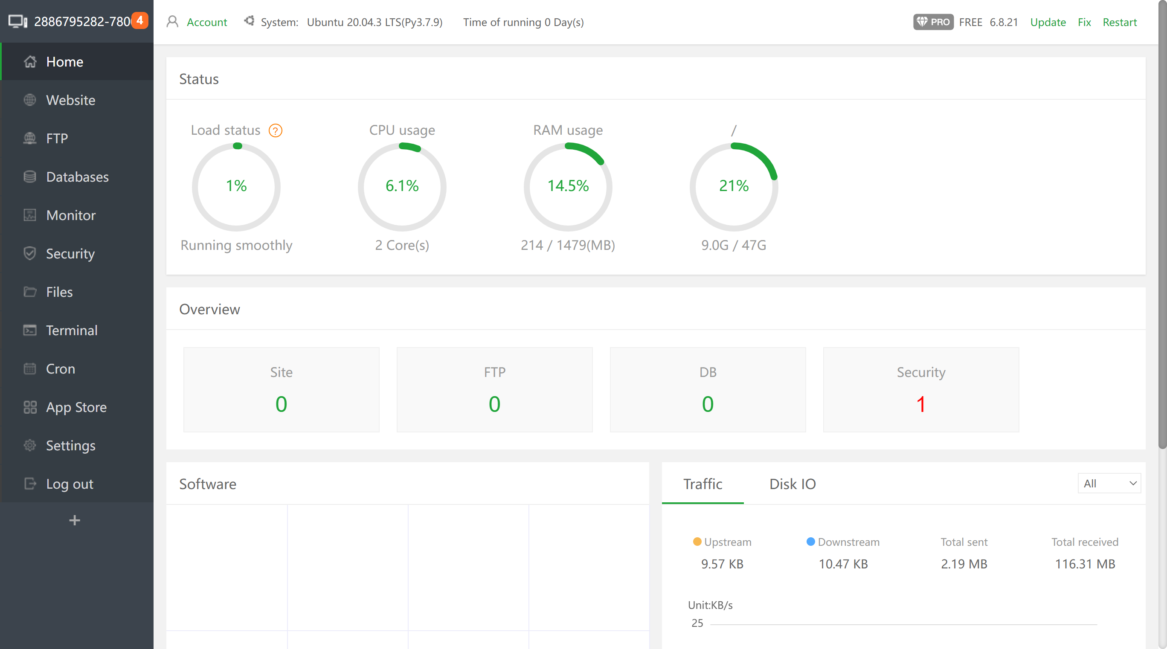The image size is (1167, 649).
Task: Click the '214 / 1479(MB)' memory text
Action: click(568, 245)
